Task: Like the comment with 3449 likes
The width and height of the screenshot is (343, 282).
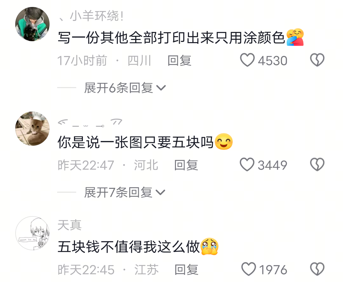Action: point(247,164)
